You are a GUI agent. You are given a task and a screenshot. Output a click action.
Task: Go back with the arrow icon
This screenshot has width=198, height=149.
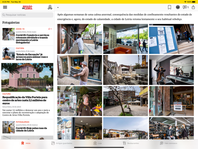tap(58, 8)
